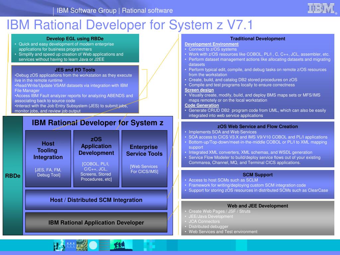This screenshot has height=255, width=340.
Task: Open the 'Screen design' underlined heading
Action: 199,90
